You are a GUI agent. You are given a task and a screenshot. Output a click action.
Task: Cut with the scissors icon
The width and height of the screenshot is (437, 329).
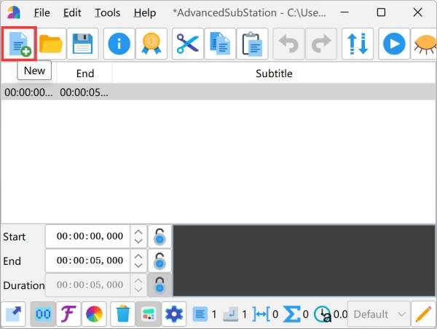pyautogui.click(x=188, y=44)
